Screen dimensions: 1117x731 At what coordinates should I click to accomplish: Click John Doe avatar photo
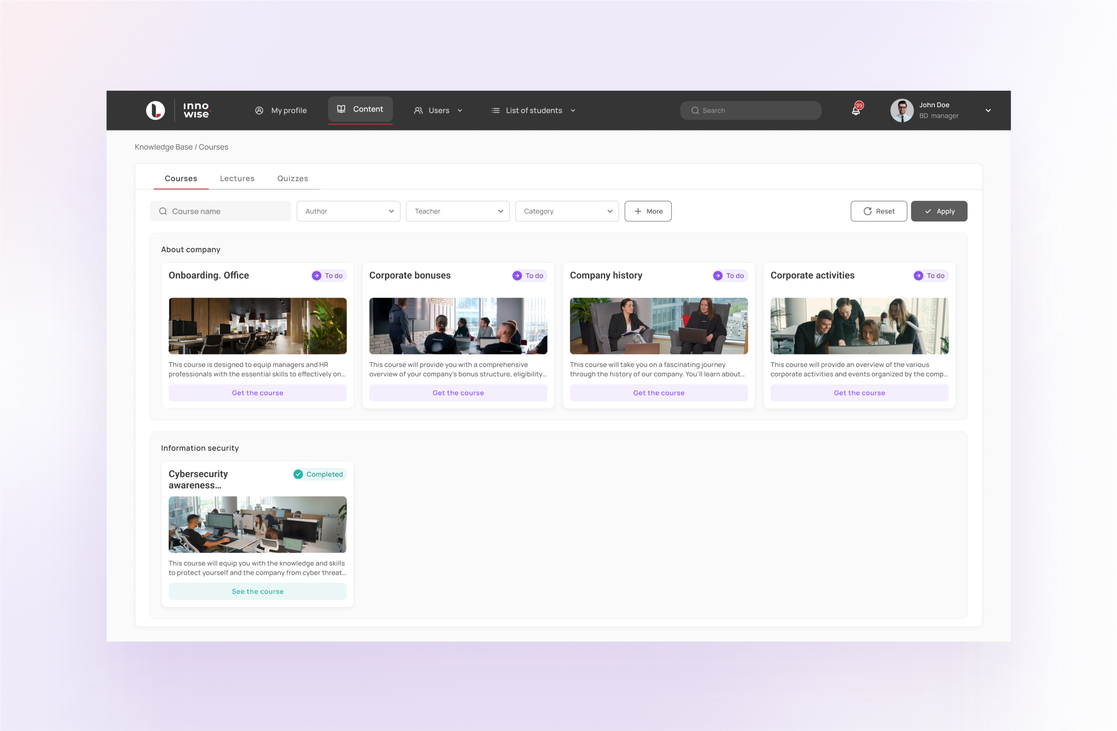click(902, 111)
